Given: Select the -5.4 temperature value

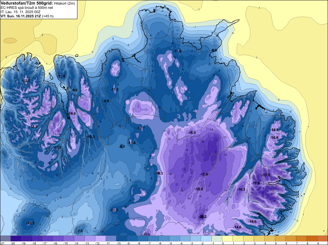Looking at the screenshot, I should pyautogui.click(x=38, y=63).
